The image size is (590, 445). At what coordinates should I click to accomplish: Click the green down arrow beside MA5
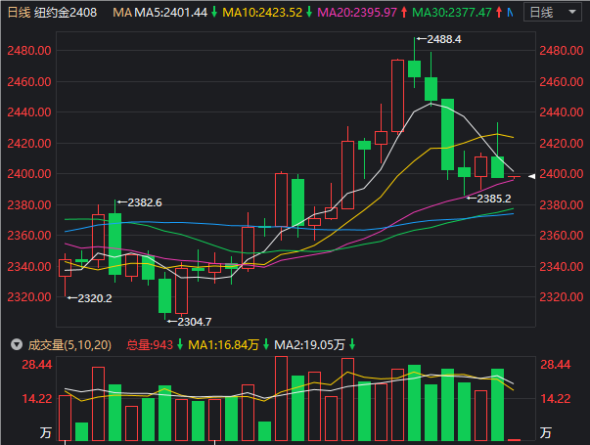[214, 13]
